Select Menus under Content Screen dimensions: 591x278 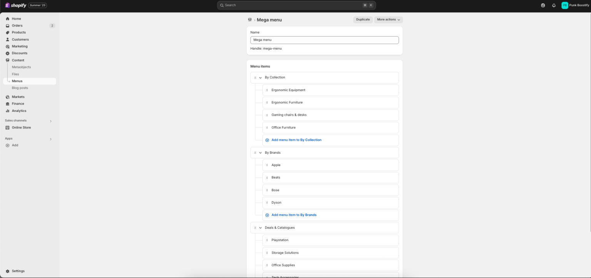[17, 81]
